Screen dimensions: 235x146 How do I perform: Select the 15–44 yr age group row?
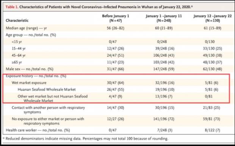click(x=117, y=48)
